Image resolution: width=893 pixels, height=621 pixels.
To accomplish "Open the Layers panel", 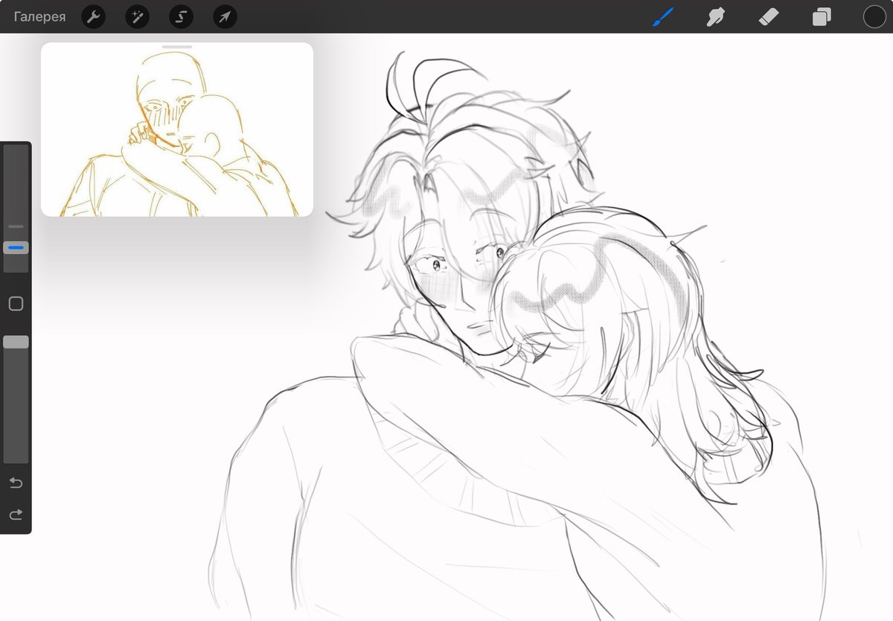I will tap(822, 16).
